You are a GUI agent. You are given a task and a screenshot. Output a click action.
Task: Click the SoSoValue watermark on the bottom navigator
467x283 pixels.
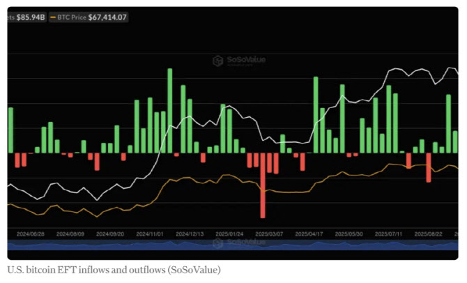point(240,243)
